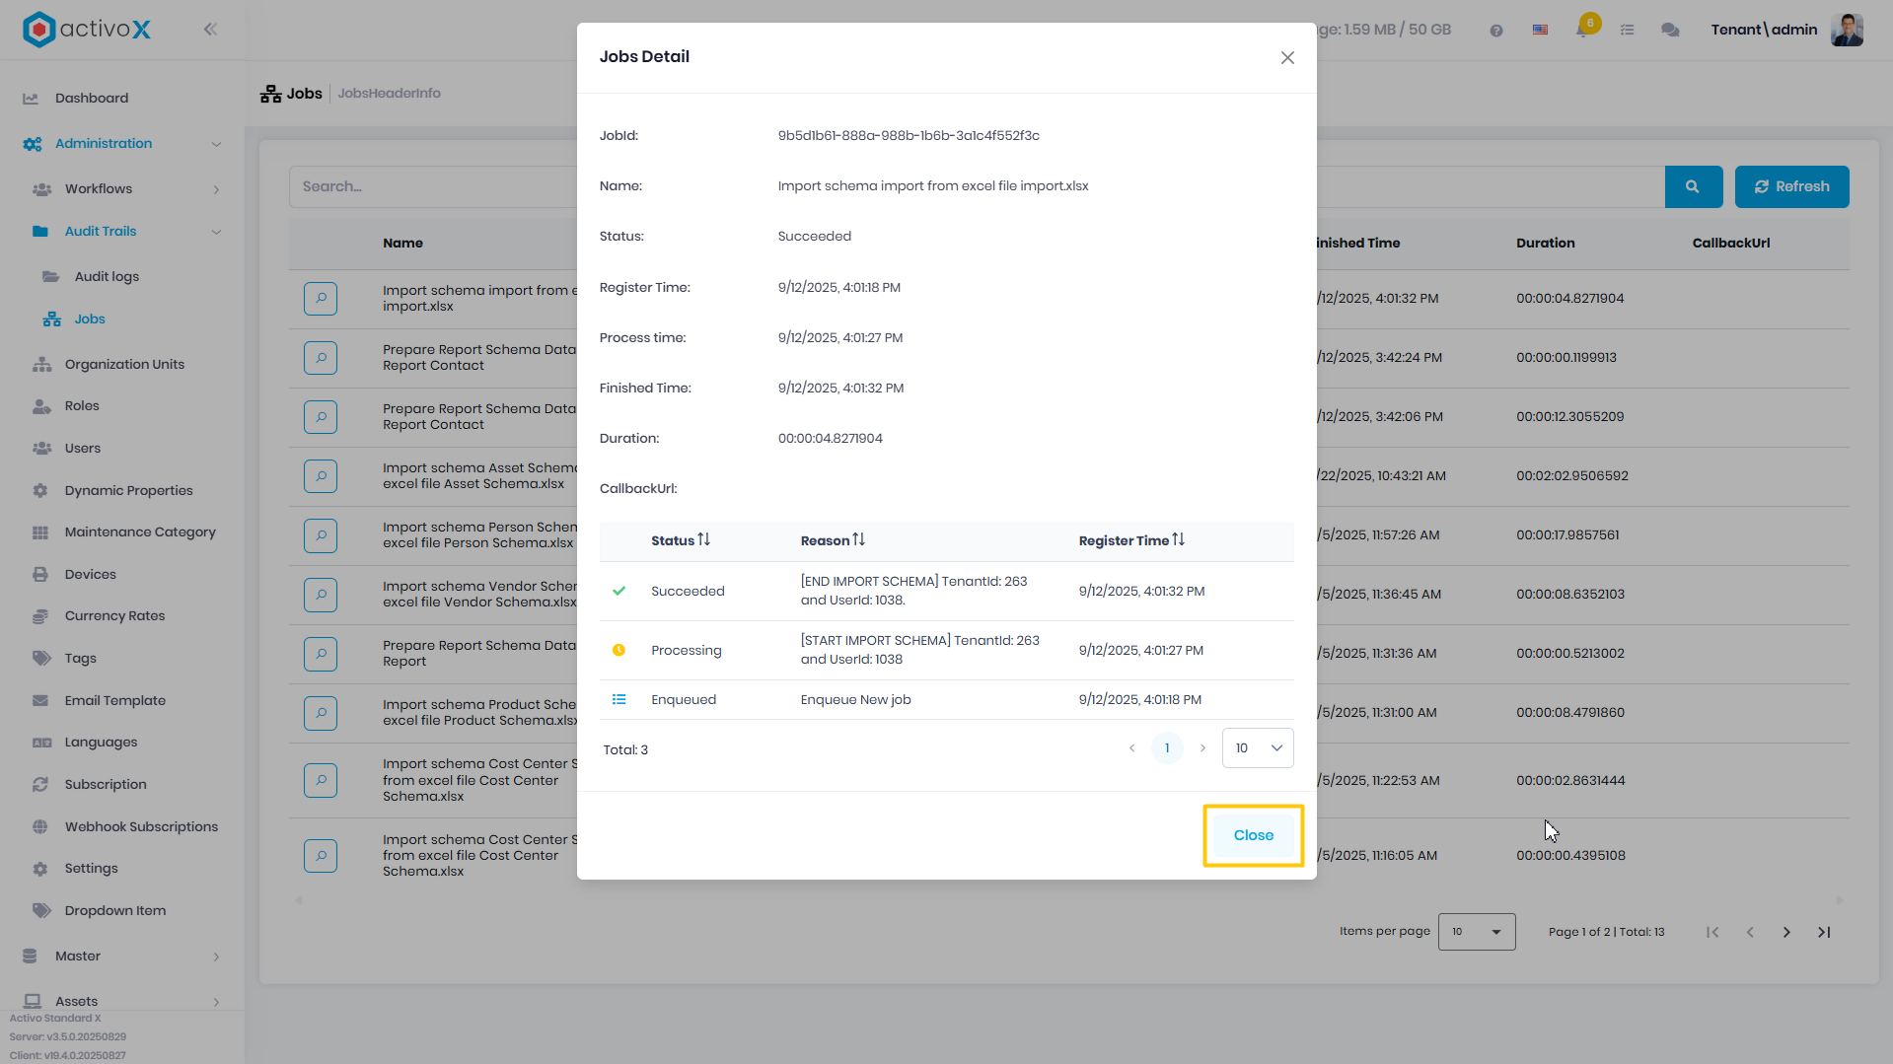
Task: Click the Subscription refresh icon
Action: 40,785
